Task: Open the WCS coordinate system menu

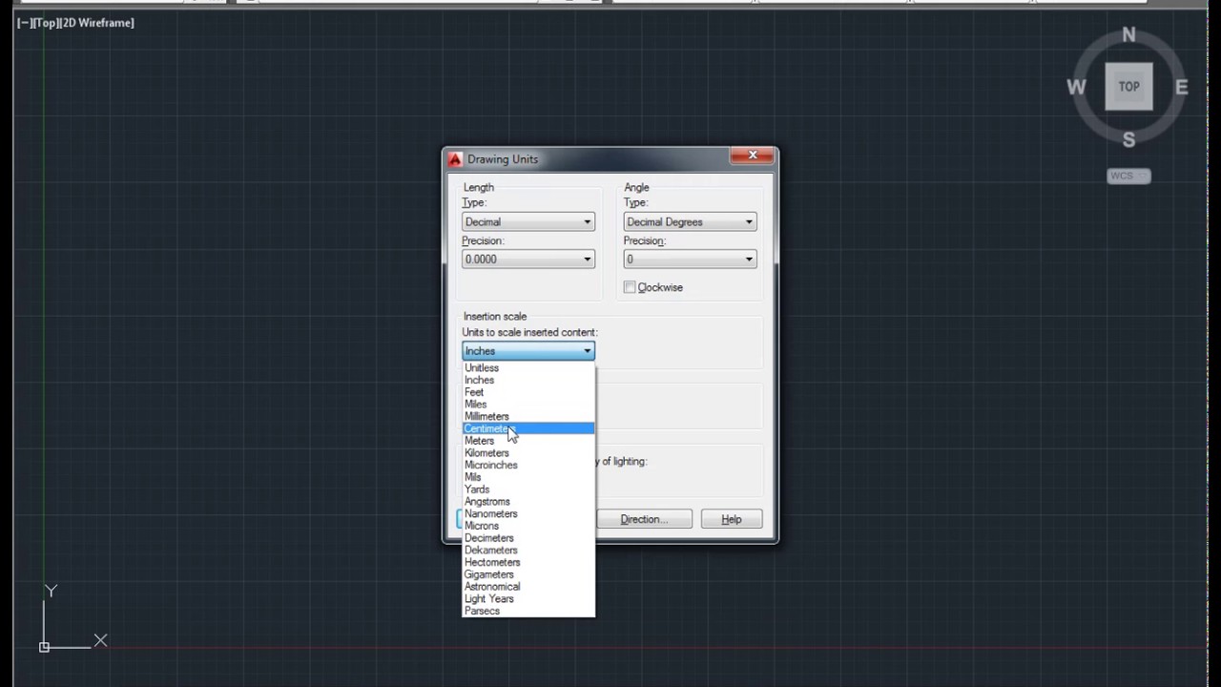Action: (x=1128, y=177)
